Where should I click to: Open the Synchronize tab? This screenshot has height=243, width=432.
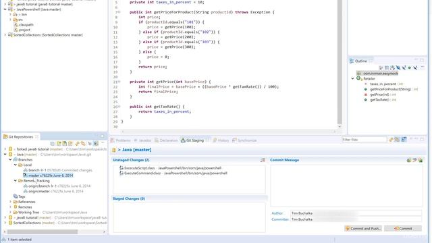[x=244, y=140]
